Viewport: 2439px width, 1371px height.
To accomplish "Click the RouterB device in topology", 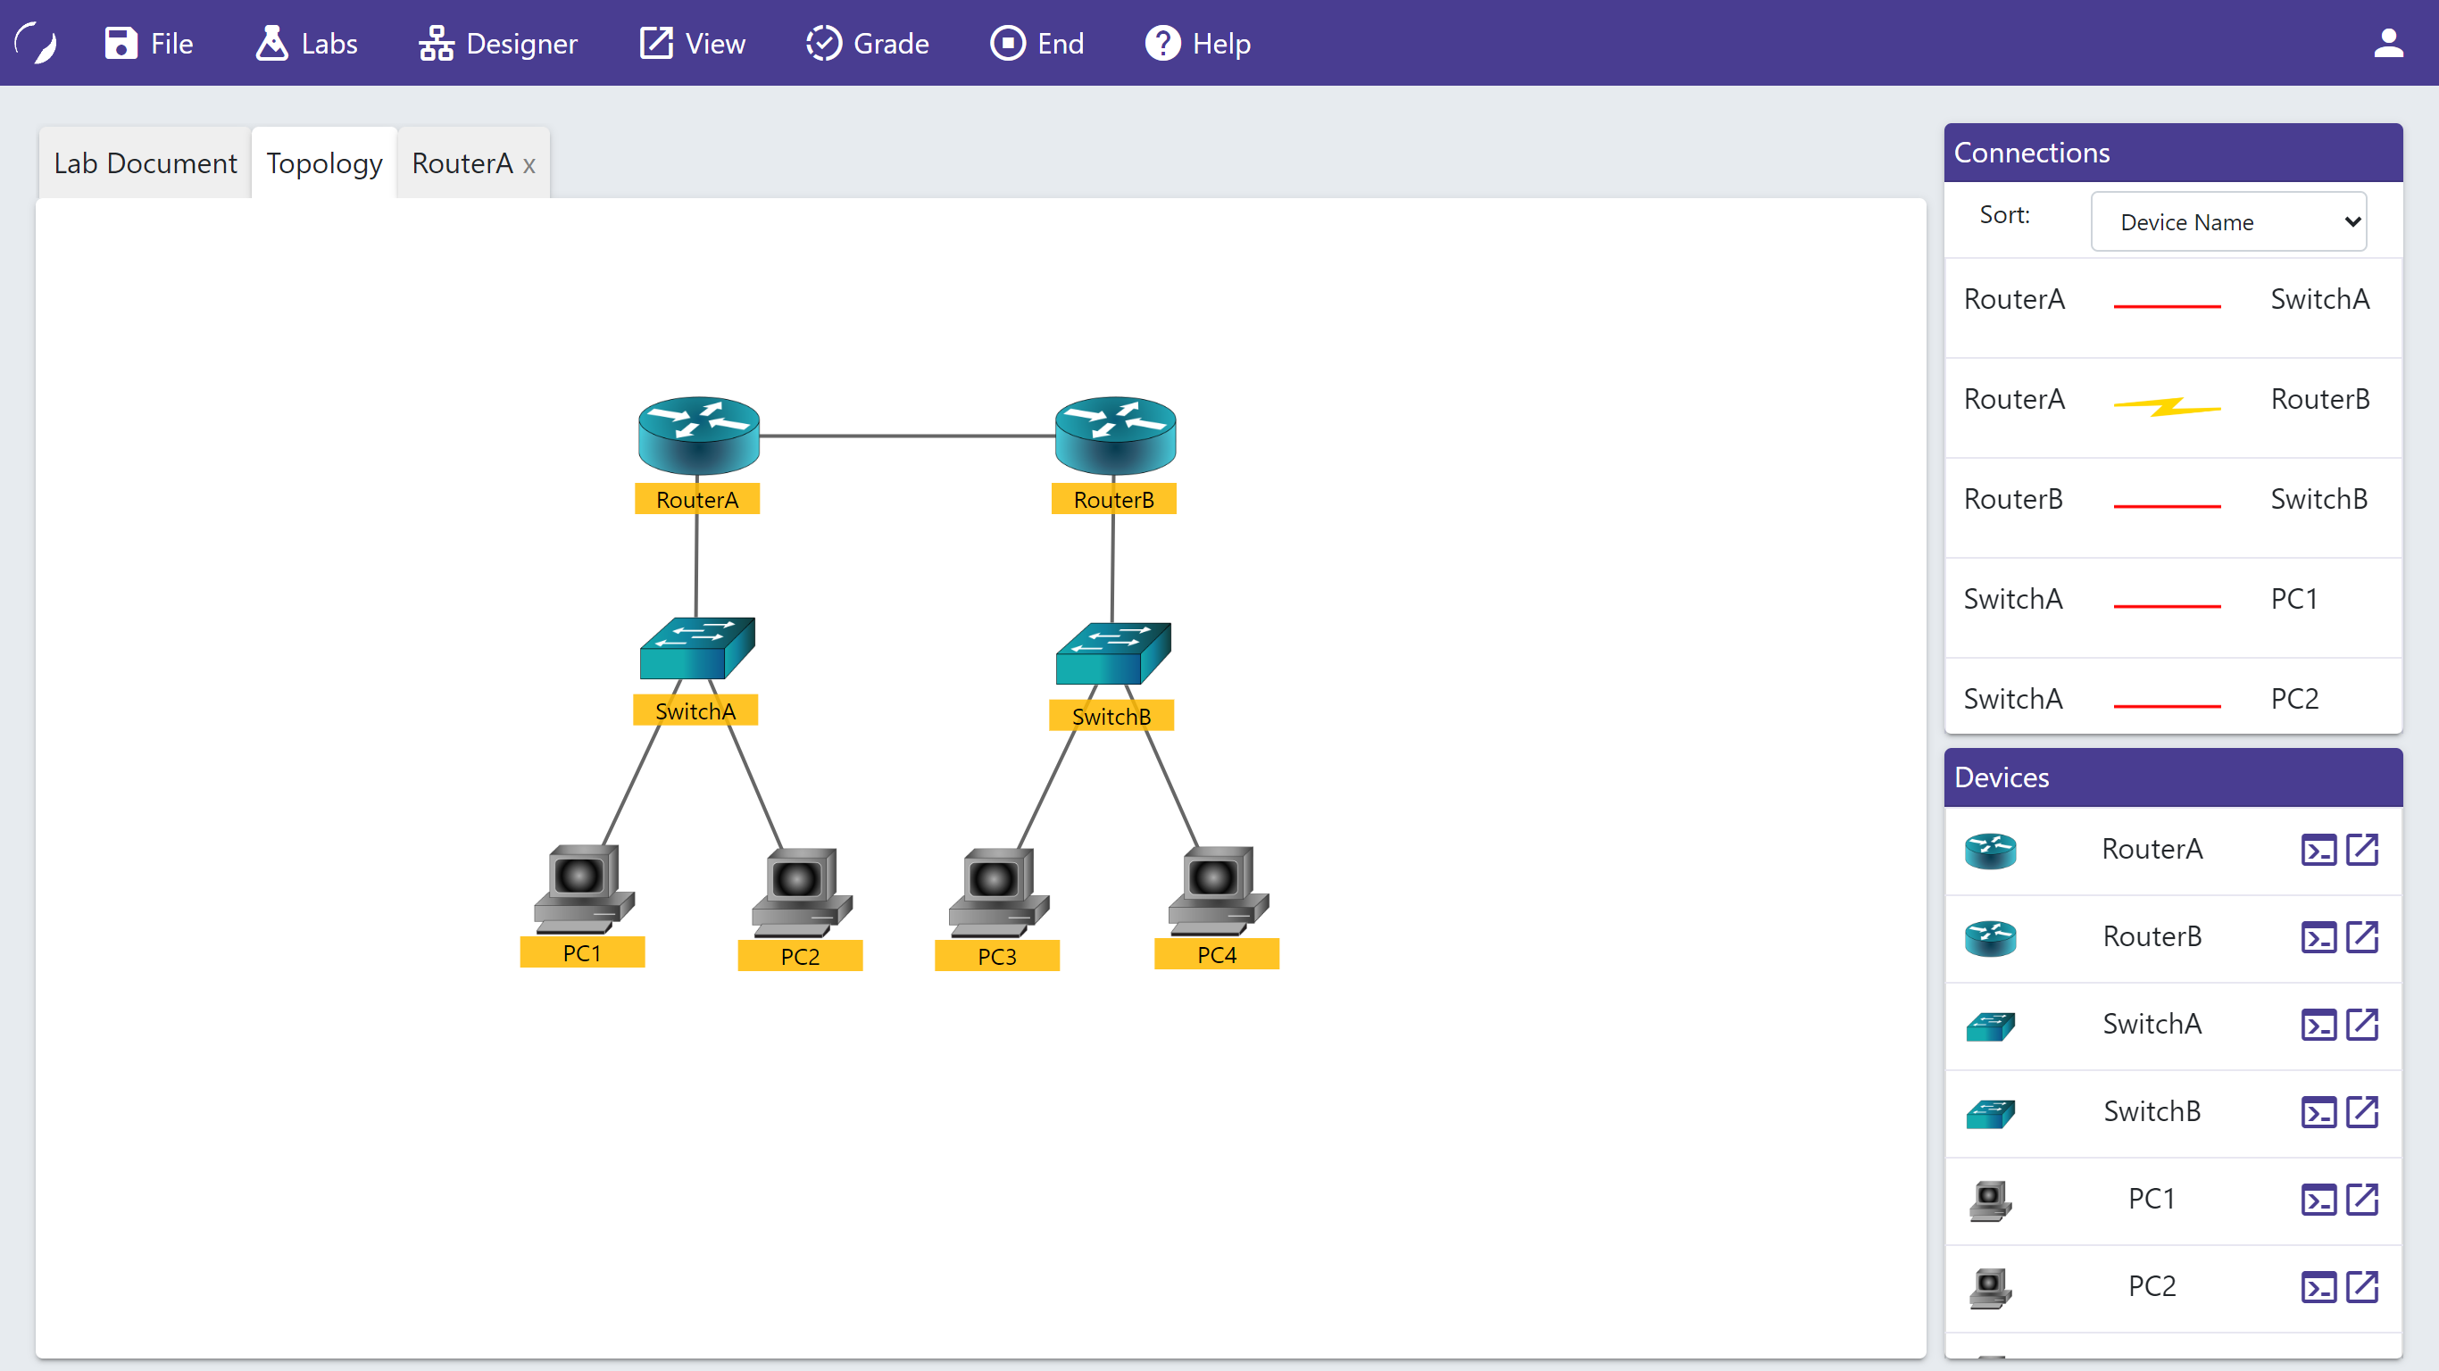I will 1114,436.
